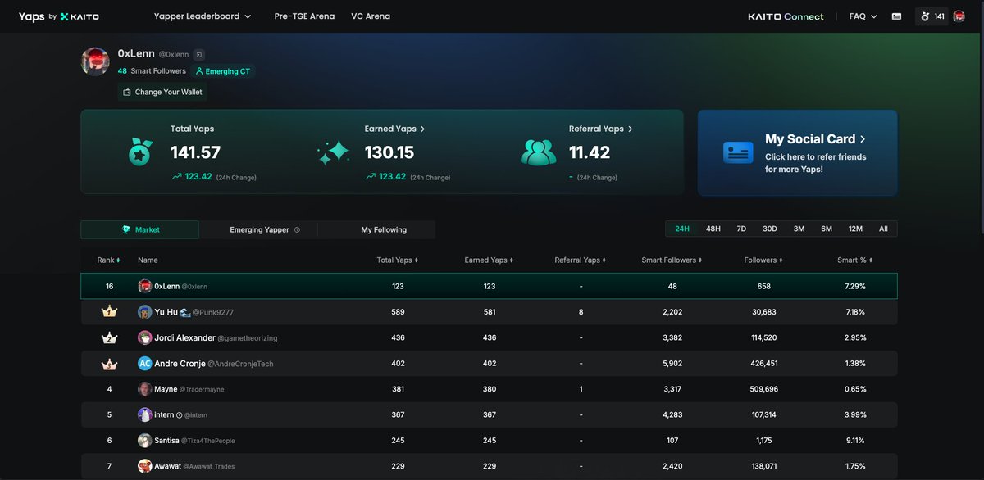Open Earned Yaps details arrow
984x480 pixels.
pyautogui.click(x=423, y=129)
